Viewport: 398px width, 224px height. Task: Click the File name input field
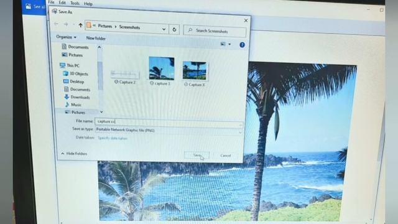169,123
